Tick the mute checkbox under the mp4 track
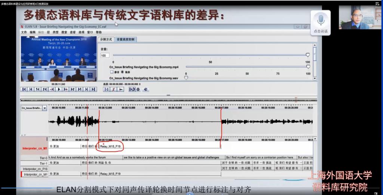Image resolution: width=383 pixels, height=195 pixels. tap(111, 72)
